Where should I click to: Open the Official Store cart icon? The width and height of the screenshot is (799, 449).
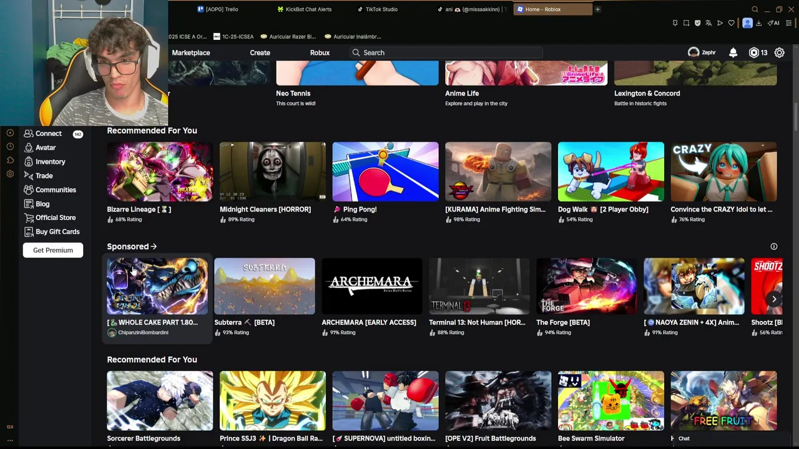29,218
